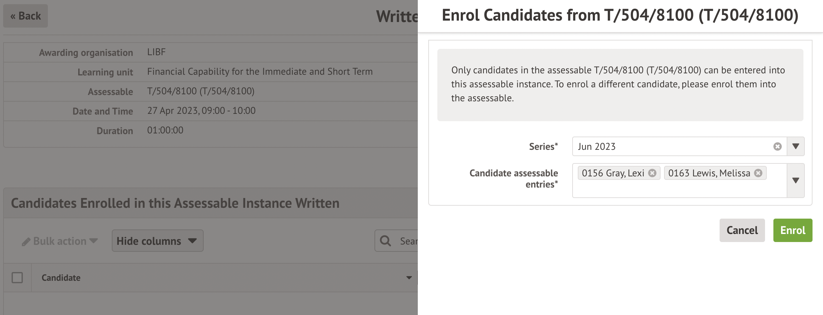Image resolution: width=823 pixels, height=315 pixels.
Task: Open the Hide columns dropdown
Action: pyautogui.click(x=157, y=241)
